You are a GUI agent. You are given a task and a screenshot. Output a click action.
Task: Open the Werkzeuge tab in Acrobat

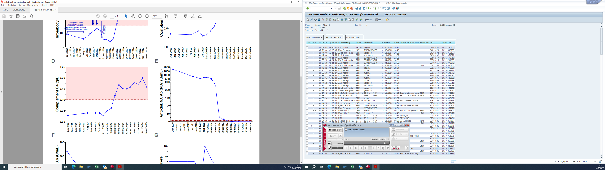19,10
